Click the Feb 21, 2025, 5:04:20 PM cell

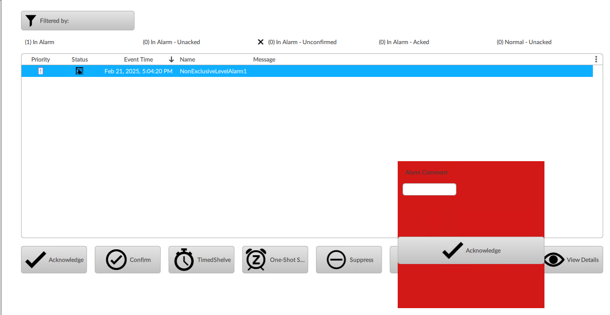[x=138, y=71]
